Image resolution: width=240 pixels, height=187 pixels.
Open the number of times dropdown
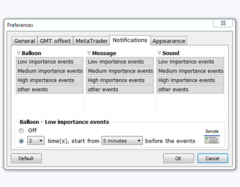coord(36,141)
